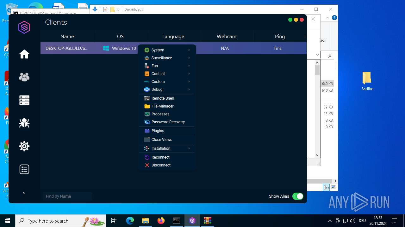Open Task View on the taskbar
The width and height of the screenshot is (405, 227).
(114, 221)
